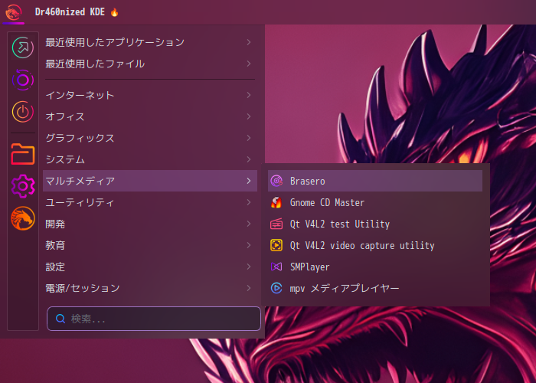Expand オフィス submenu chevron
The width and height of the screenshot is (536, 383).
[249, 116]
